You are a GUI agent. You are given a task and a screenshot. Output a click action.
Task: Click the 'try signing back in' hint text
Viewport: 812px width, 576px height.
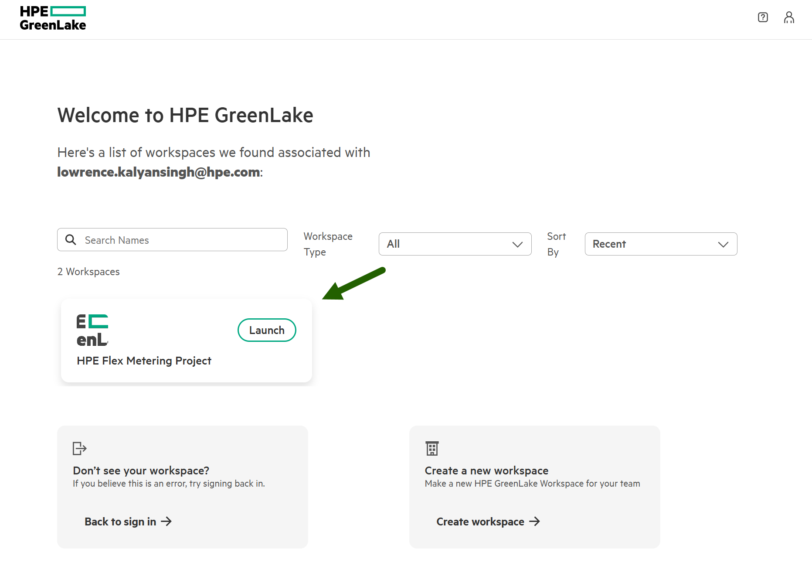click(x=169, y=484)
